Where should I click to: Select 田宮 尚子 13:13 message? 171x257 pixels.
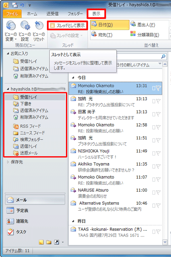(x=115, y=115)
